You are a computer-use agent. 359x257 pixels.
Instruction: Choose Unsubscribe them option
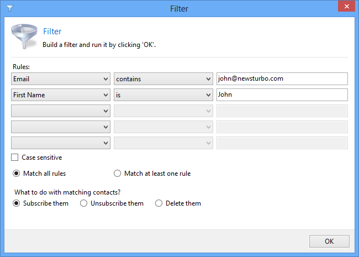(83, 203)
